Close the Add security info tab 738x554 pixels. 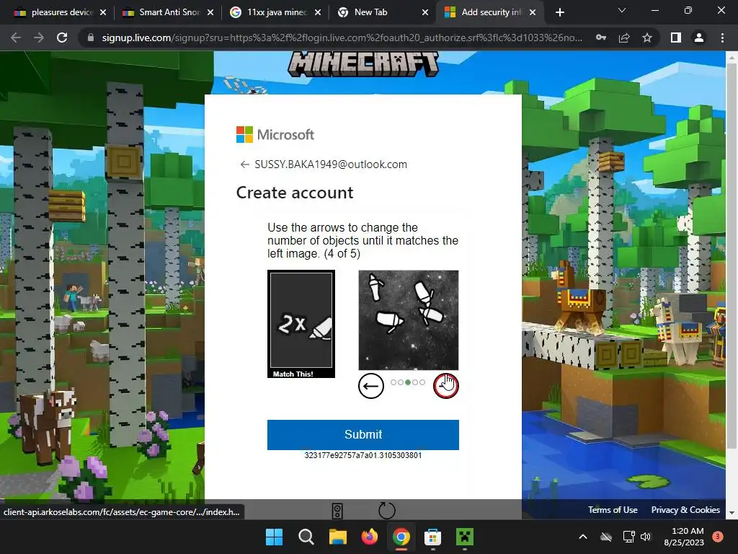point(533,13)
